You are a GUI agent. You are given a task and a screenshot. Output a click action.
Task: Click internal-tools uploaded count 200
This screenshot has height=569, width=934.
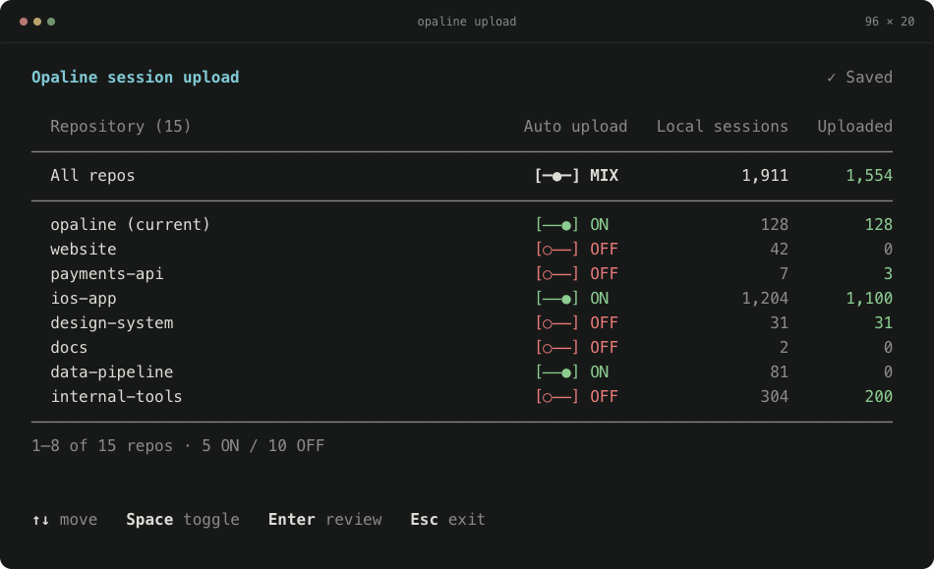(x=879, y=396)
